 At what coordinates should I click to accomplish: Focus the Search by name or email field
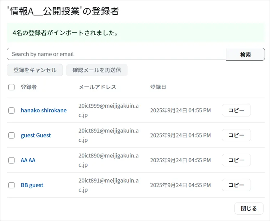point(116,54)
